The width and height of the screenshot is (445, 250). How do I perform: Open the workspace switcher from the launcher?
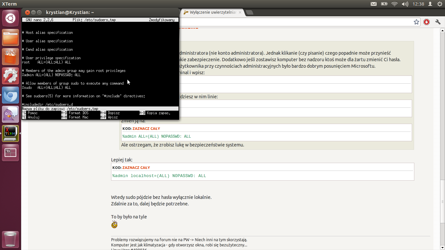pyautogui.click(x=10, y=152)
